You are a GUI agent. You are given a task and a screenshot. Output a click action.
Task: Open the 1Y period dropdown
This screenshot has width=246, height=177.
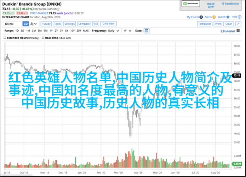coord(127,31)
